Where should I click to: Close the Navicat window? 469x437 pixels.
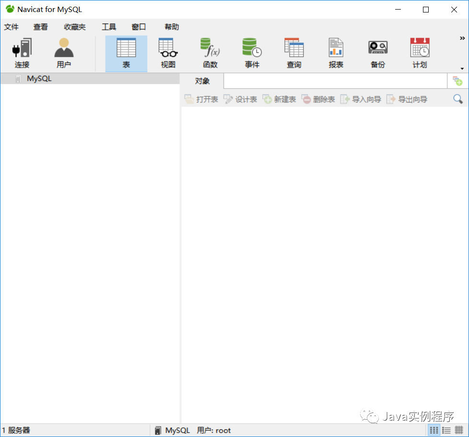pyautogui.click(x=454, y=10)
